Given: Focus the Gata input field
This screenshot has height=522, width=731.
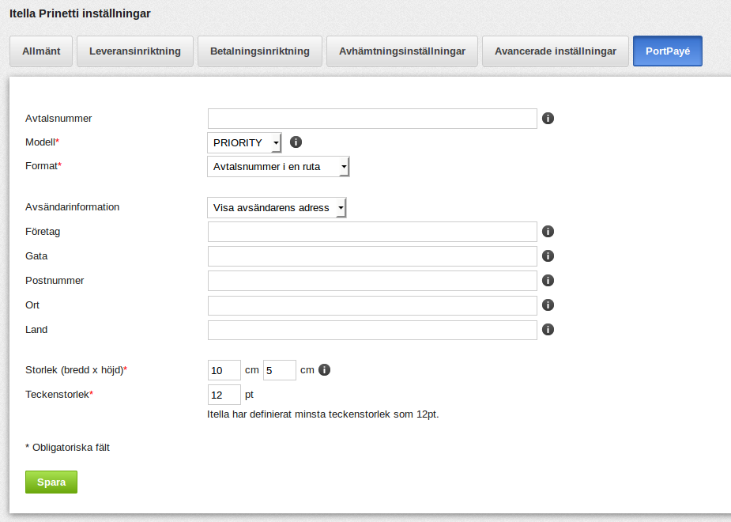Looking at the screenshot, I should tap(372, 256).
